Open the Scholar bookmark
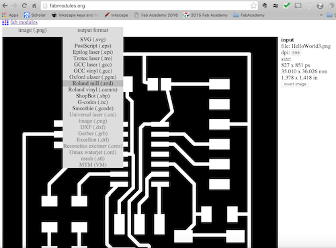The image size is (336, 248). click(35, 15)
